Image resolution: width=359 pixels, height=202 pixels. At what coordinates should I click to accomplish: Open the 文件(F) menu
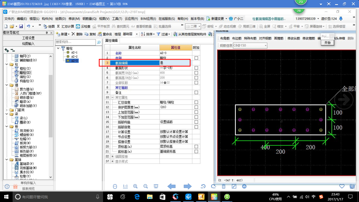click(9, 19)
